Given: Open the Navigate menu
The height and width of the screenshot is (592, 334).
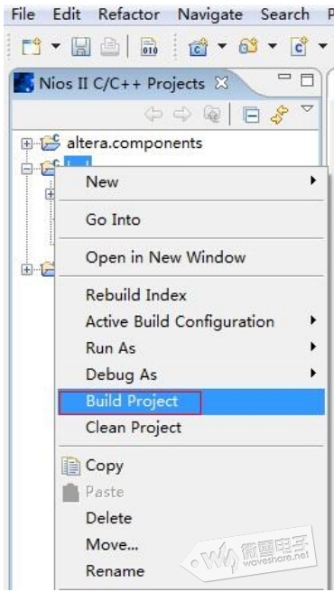Looking at the screenshot, I should pyautogui.click(x=209, y=15).
